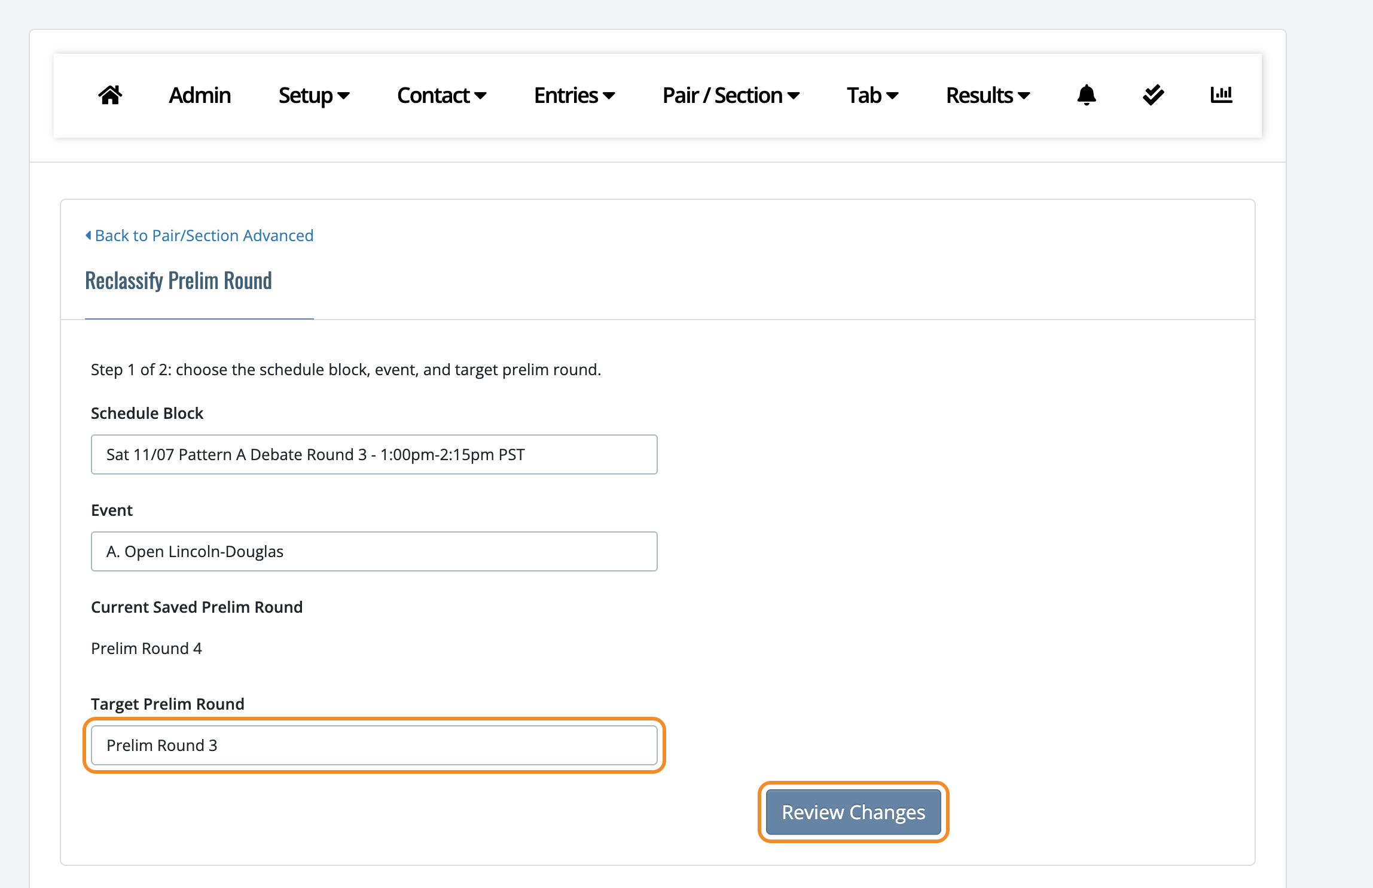Viewport: 1373px width, 888px height.
Task: Select the Reclassify Prelim Round tab heading
Action: [x=178, y=281]
